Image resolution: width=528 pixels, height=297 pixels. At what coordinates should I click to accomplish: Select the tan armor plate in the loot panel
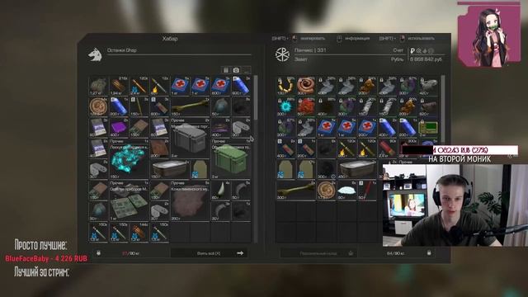coord(200,169)
